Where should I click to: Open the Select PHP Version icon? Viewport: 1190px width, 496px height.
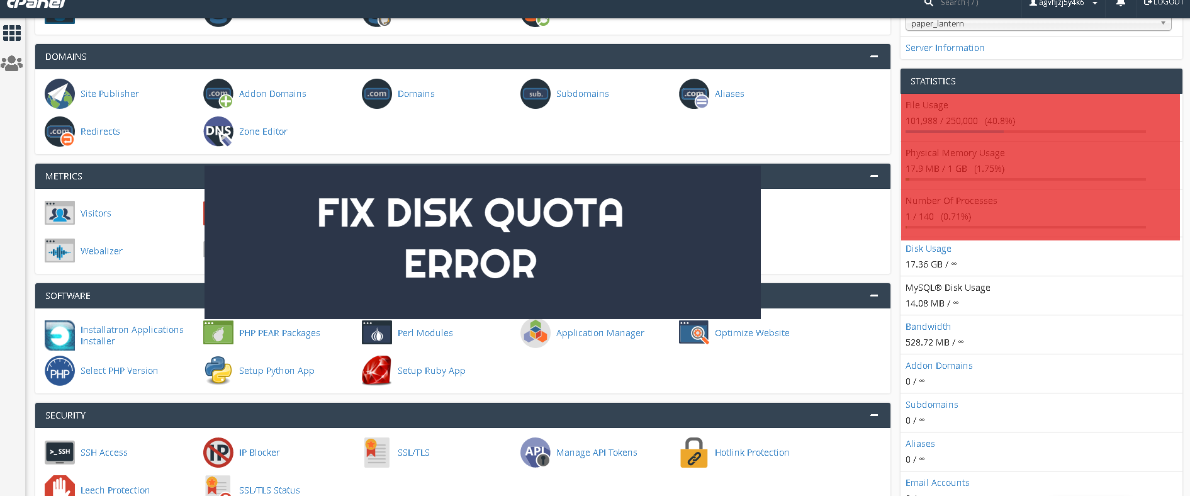[x=60, y=371]
